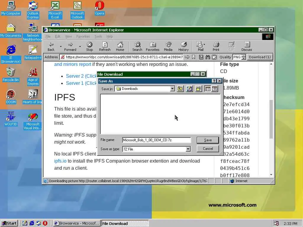Change the PNG quality spinner
Screen dimensions: 303x227
[x=244, y=57]
